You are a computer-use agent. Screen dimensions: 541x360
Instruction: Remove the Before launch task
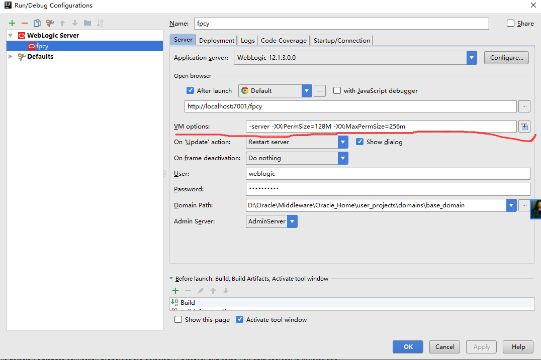[188, 291]
